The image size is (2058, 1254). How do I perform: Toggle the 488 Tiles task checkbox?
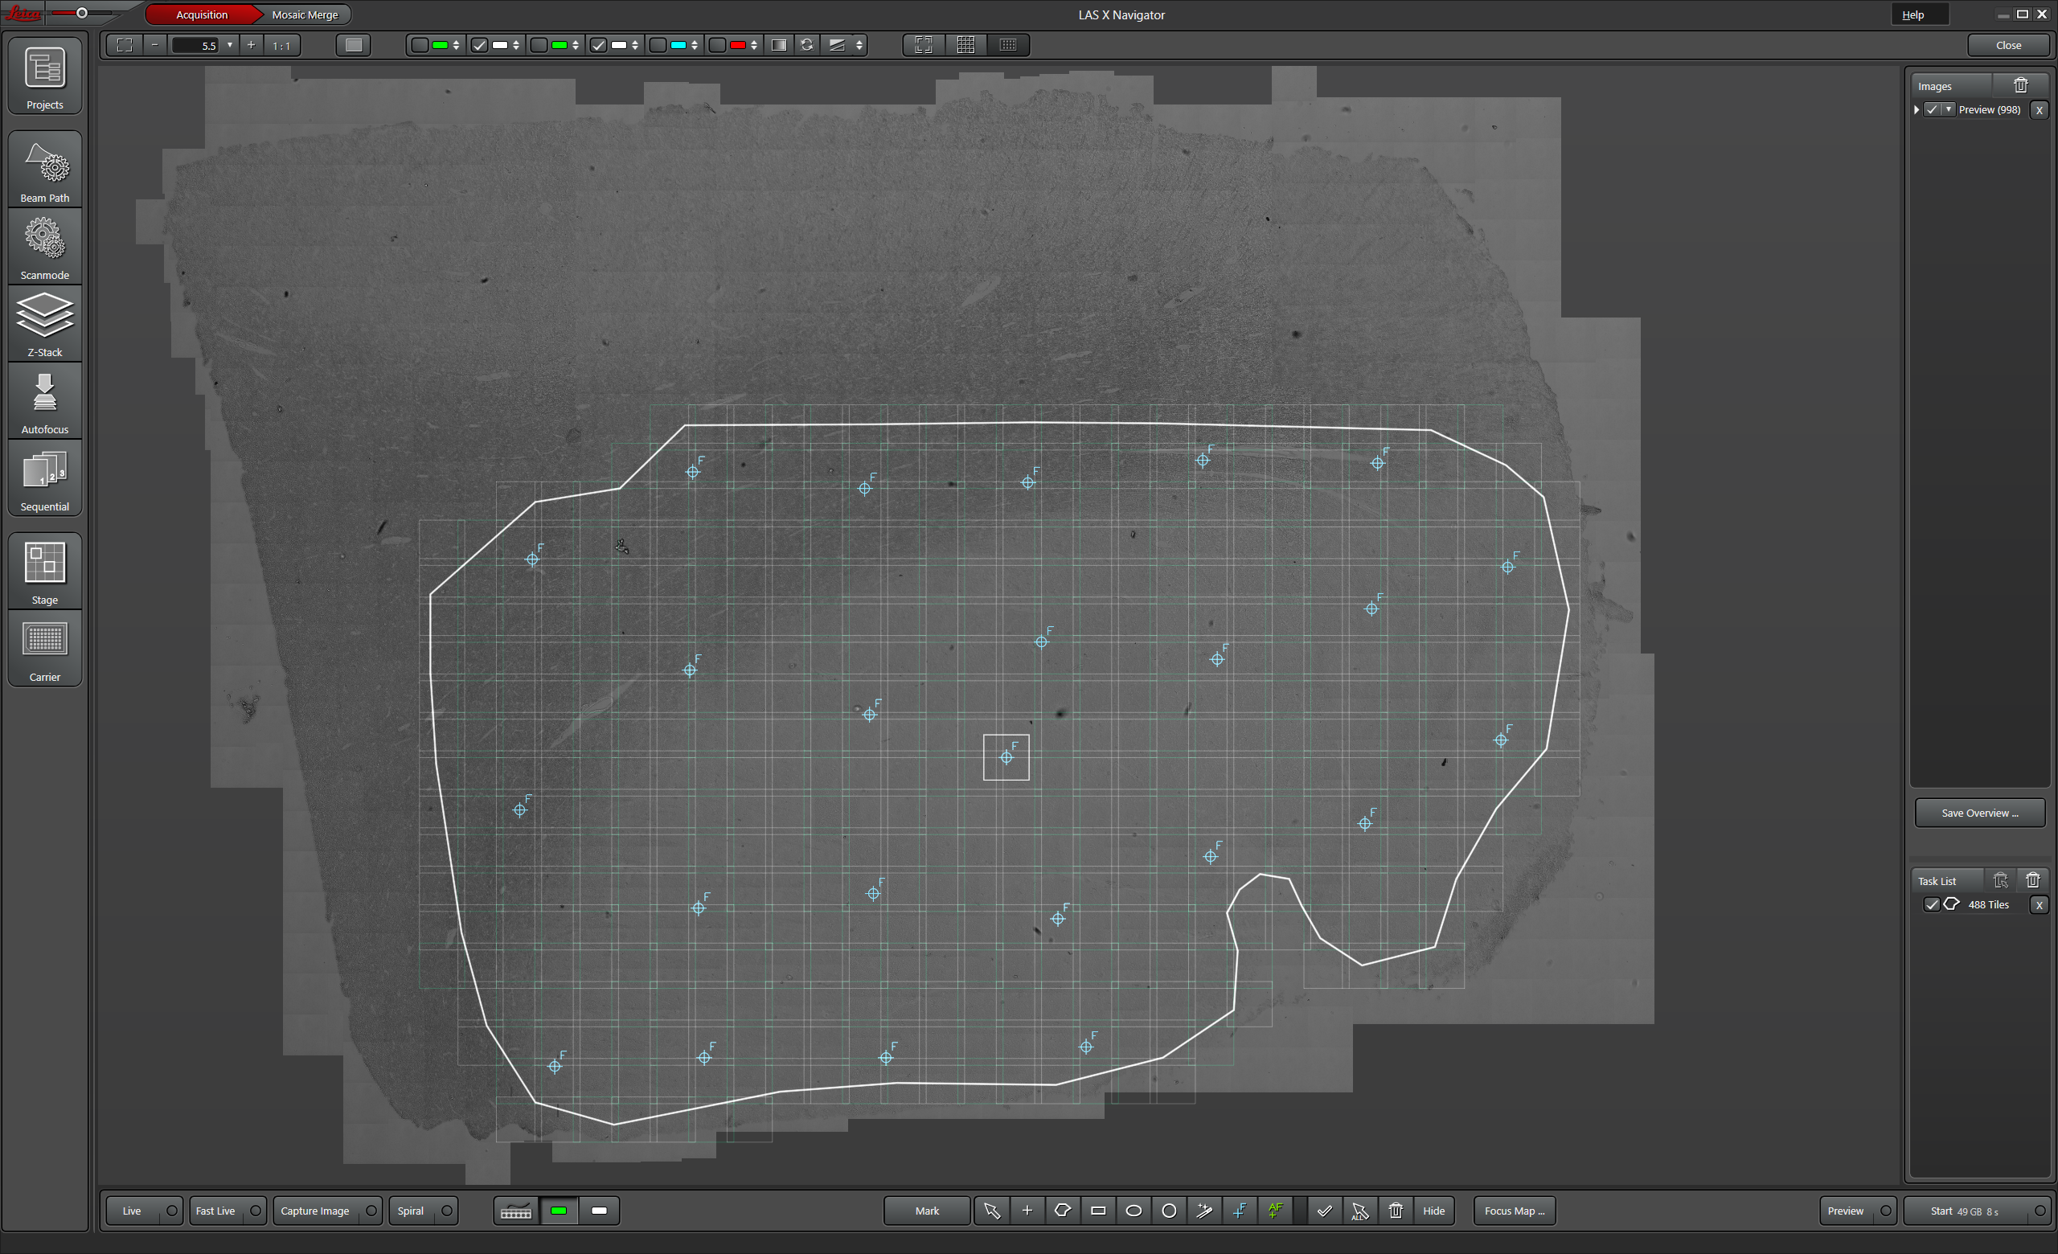coord(1931,904)
